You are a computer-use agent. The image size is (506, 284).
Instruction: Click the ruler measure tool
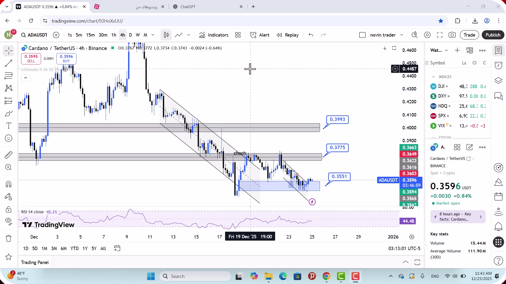coord(8,155)
